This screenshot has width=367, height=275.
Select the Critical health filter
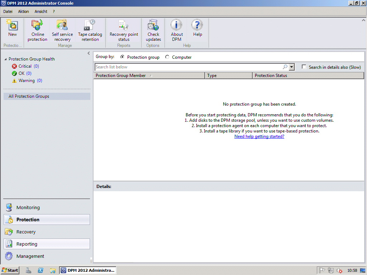click(x=25, y=66)
